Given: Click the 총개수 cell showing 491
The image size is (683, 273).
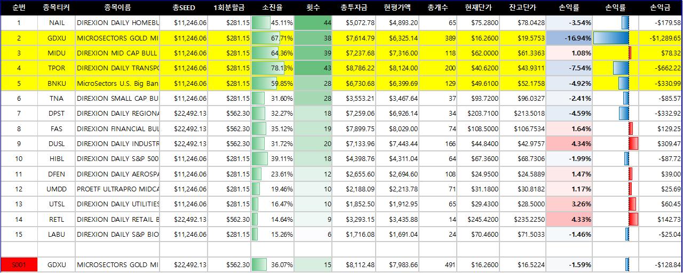Looking at the screenshot, I should point(438,264).
